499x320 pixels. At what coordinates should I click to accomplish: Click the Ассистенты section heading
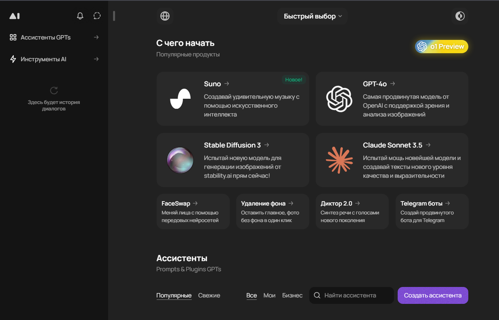[182, 259]
